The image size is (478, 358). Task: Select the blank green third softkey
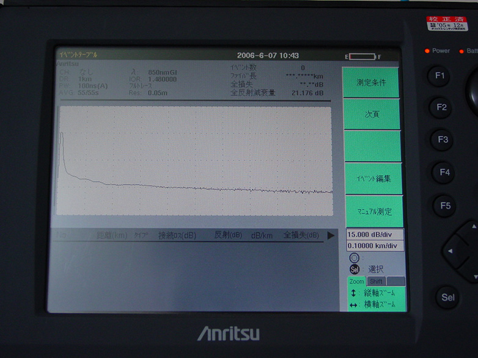[372, 146]
